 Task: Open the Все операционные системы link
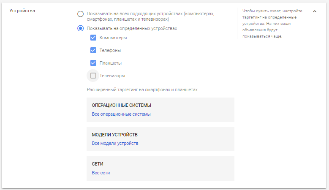pos(121,114)
